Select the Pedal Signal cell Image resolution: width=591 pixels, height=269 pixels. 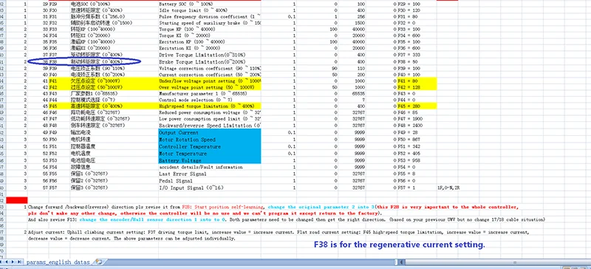(209, 181)
